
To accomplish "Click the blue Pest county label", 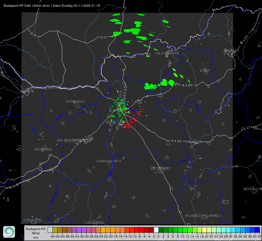I will click(x=184, y=161).
